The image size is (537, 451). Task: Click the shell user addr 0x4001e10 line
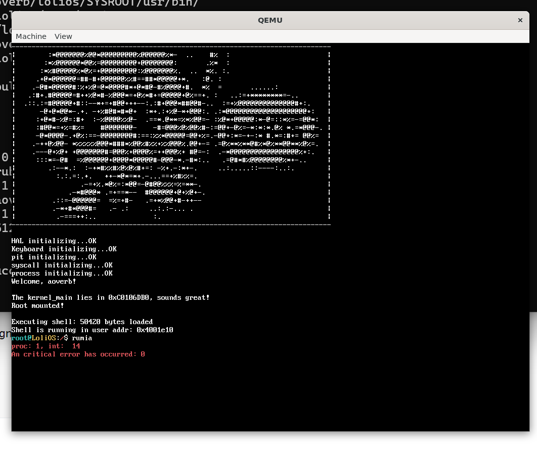pyautogui.click(x=92, y=330)
